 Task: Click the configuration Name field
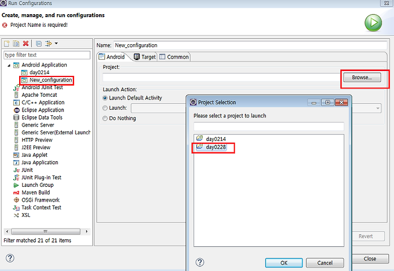(250, 45)
